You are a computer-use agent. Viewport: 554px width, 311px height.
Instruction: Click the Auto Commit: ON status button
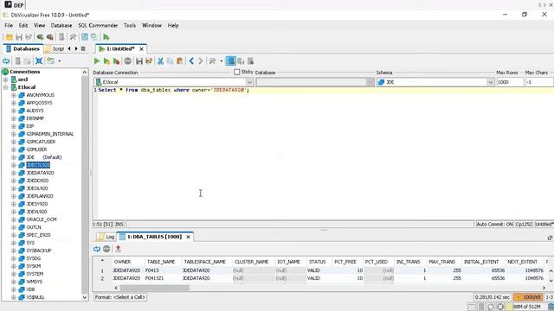coord(494,225)
